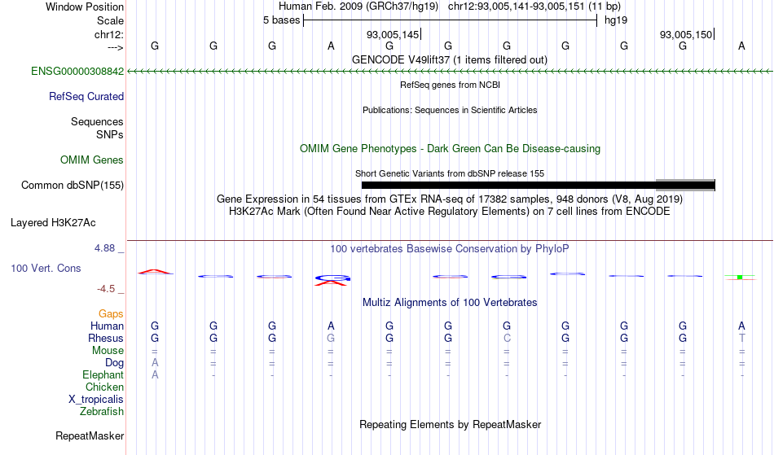Click Short Genetic Variants from dbSNP release 155
Viewport: 774px width, 455px height.
point(450,173)
